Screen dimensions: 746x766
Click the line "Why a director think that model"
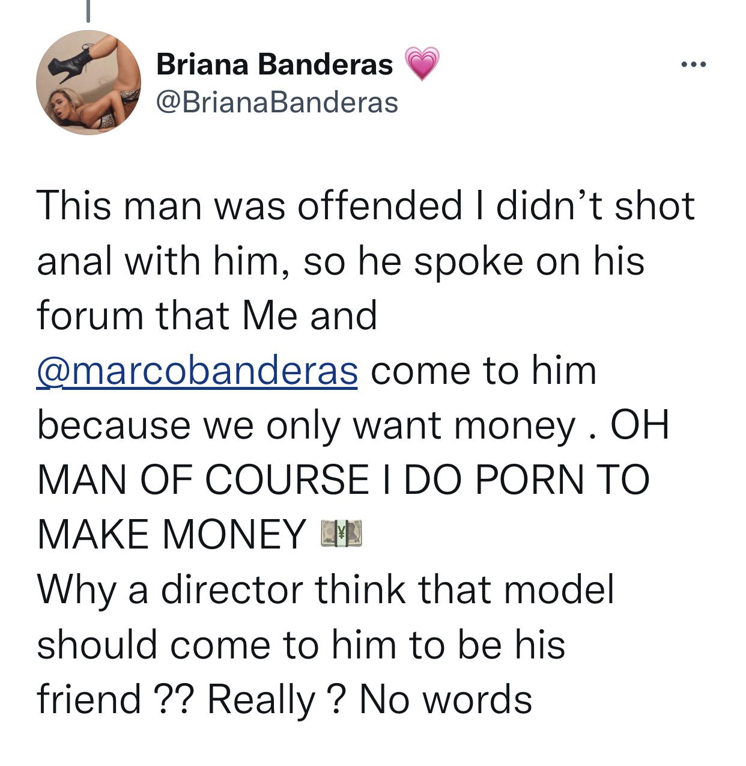pos(326,589)
